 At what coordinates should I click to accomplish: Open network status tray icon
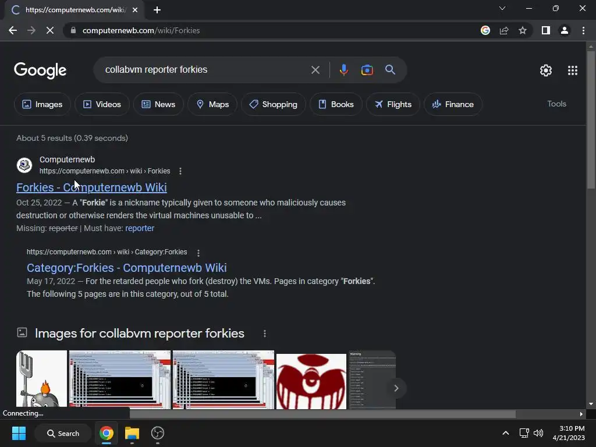(x=524, y=433)
